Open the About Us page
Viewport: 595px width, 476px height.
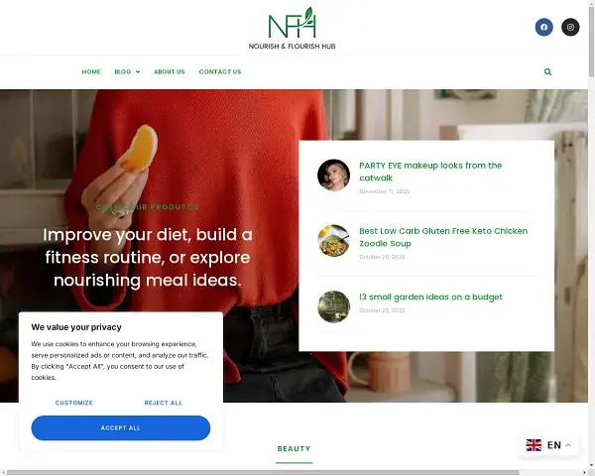coord(170,71)
